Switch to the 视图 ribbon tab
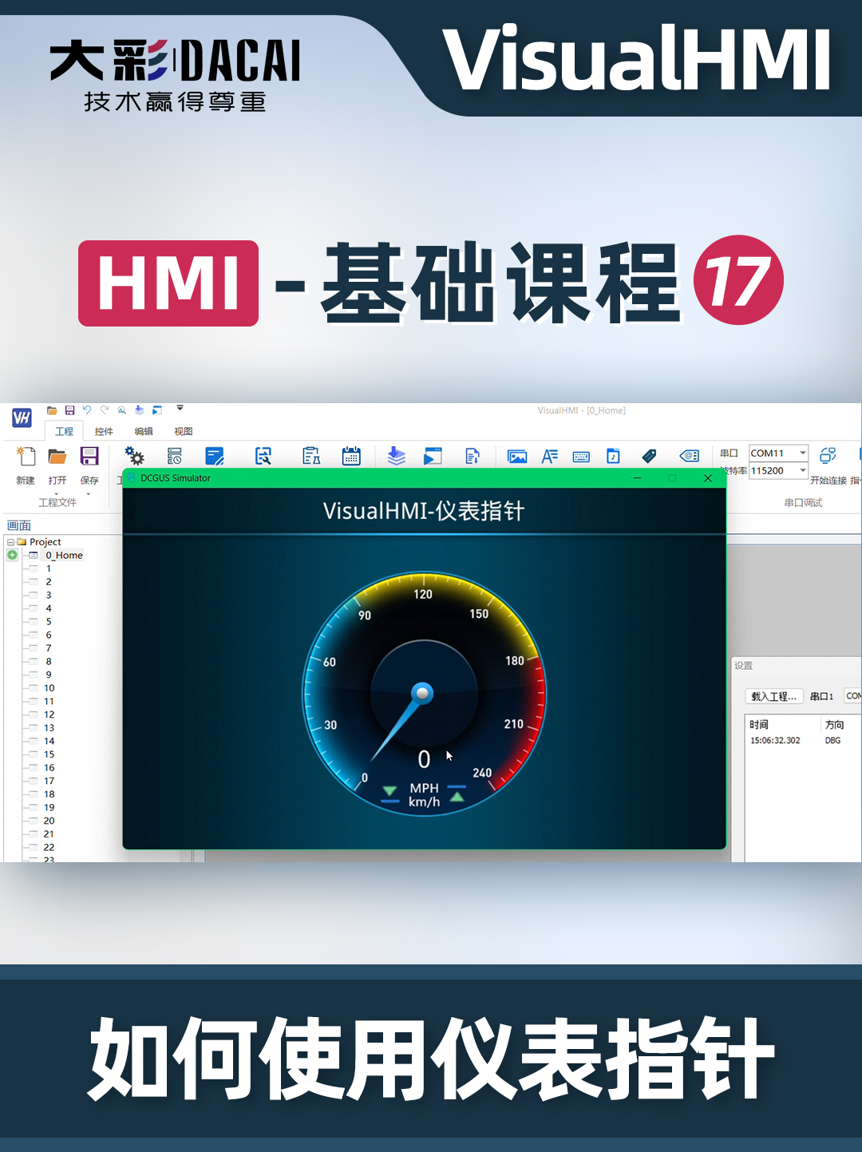862x1152 pixels. tap(182, 431)
